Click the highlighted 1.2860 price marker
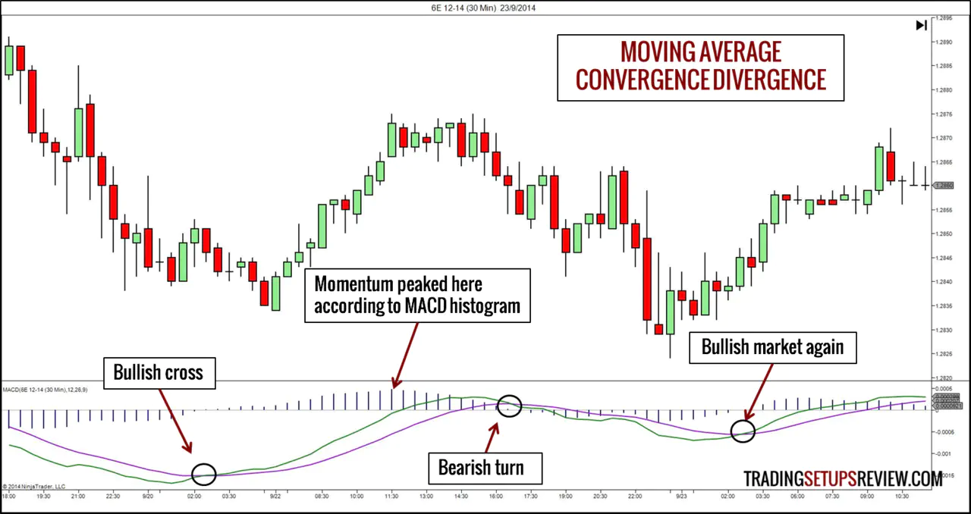The width and height of the screenshot is (971, 514). (x=943, y=186)
